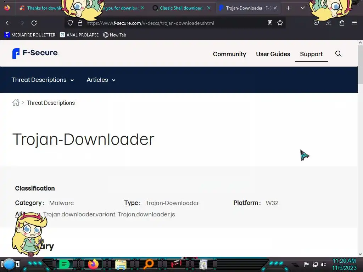Image resolution: width=363 pixels, height=272 pixels.
Task: Open the Pocket save icon
Action: click(x=316, y=23)
